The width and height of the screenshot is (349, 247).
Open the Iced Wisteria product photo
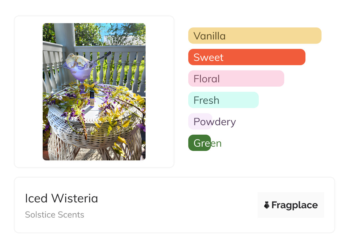(94, 91)
